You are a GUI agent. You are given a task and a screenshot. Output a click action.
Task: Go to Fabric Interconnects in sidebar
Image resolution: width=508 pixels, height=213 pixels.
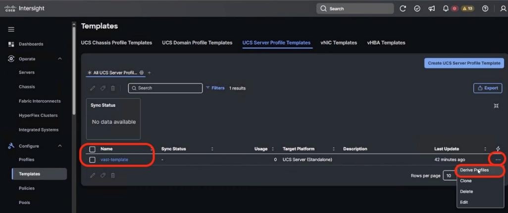40,101
